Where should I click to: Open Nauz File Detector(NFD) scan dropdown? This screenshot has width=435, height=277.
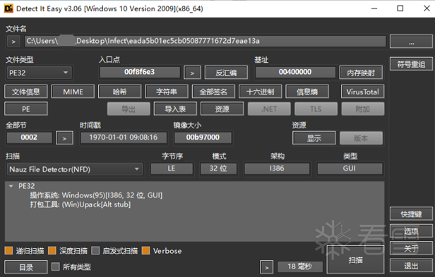tap(75, 169)
